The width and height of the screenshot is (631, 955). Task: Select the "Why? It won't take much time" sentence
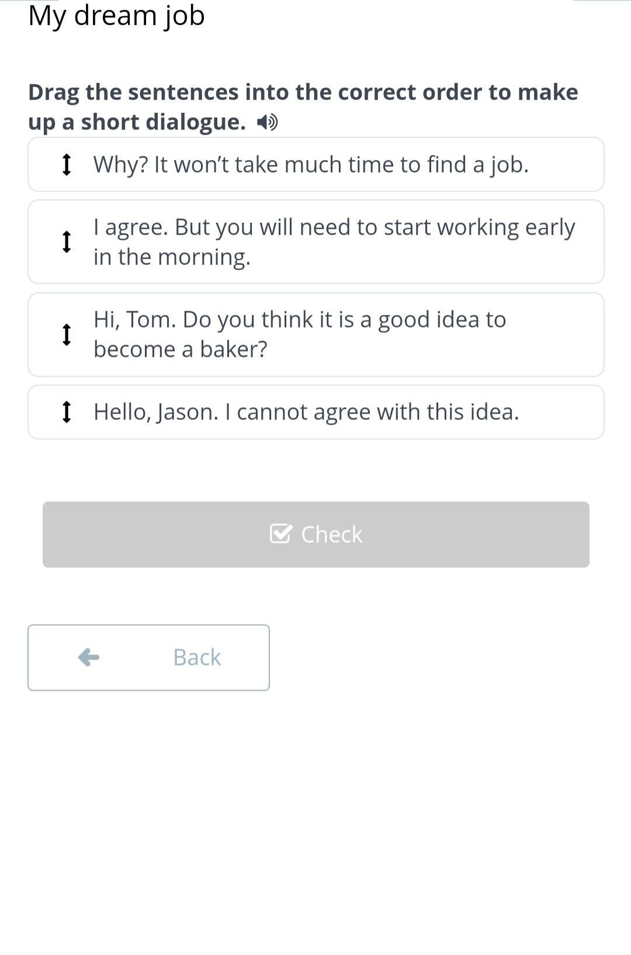[311, 164]
